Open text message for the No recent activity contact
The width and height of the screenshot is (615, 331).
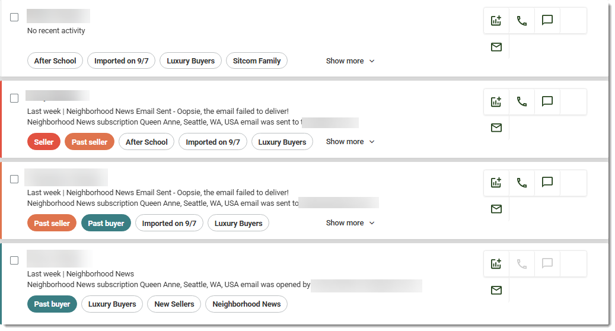point(547,20)
